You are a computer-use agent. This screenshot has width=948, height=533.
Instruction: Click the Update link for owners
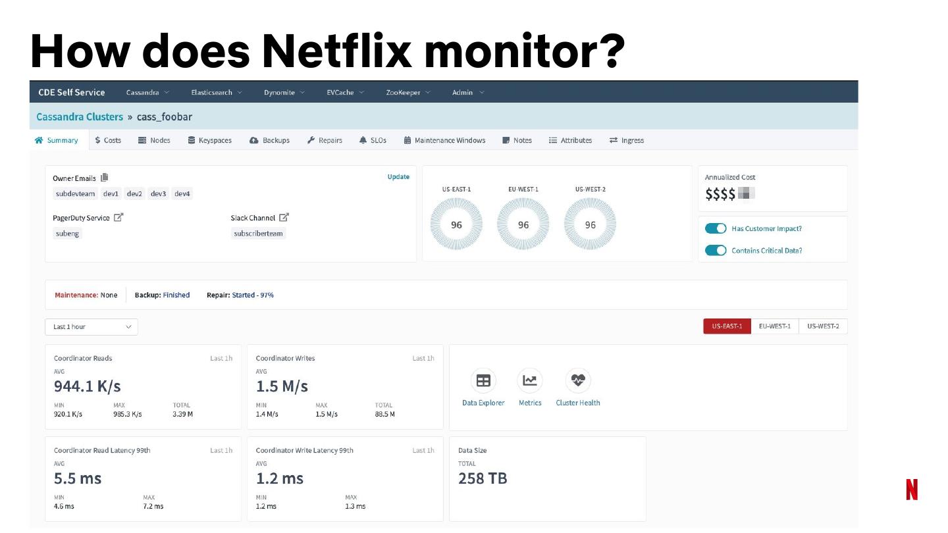tap(398, 177)
